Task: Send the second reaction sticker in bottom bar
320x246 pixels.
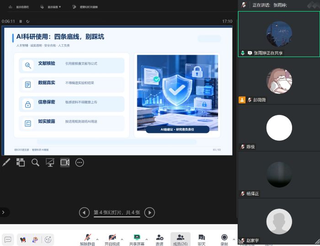Action: click(35, 240)
